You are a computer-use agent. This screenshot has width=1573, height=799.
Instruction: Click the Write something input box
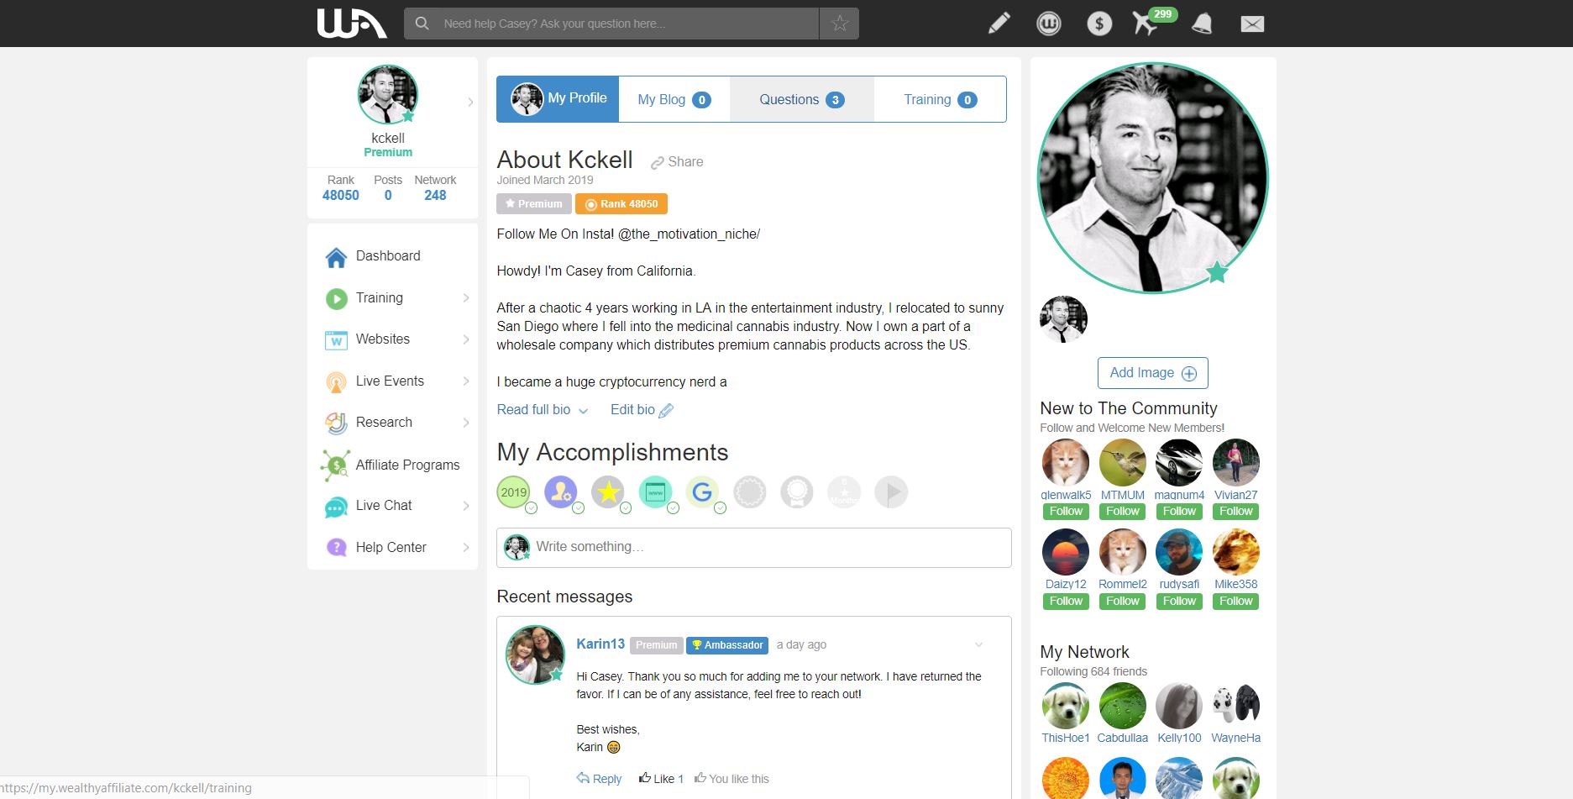point(754,548)
